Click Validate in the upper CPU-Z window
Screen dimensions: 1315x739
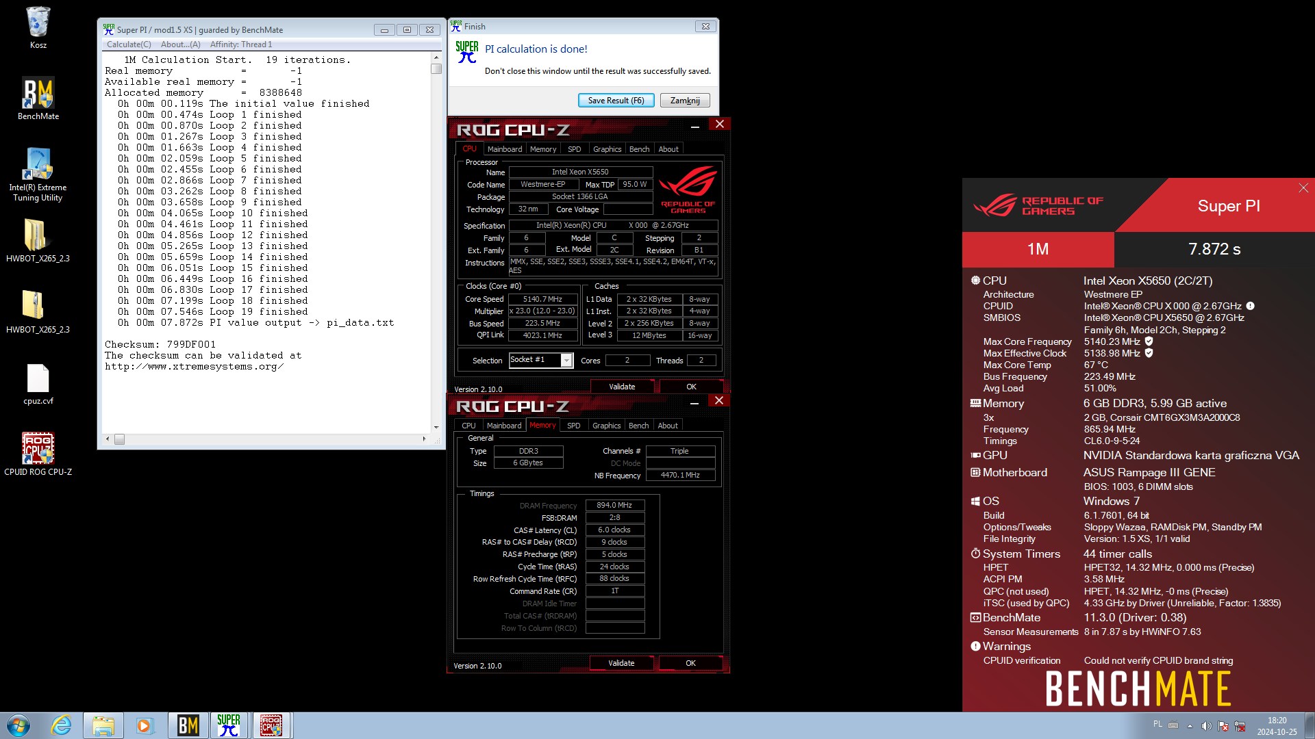(622, 387)
